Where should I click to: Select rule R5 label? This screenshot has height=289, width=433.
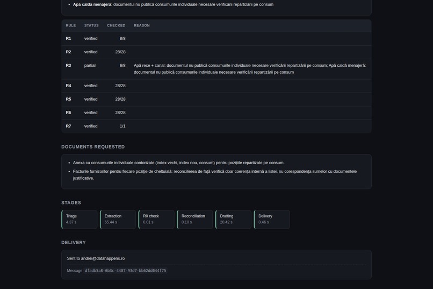pyautogui.click(x=68, y=99)
